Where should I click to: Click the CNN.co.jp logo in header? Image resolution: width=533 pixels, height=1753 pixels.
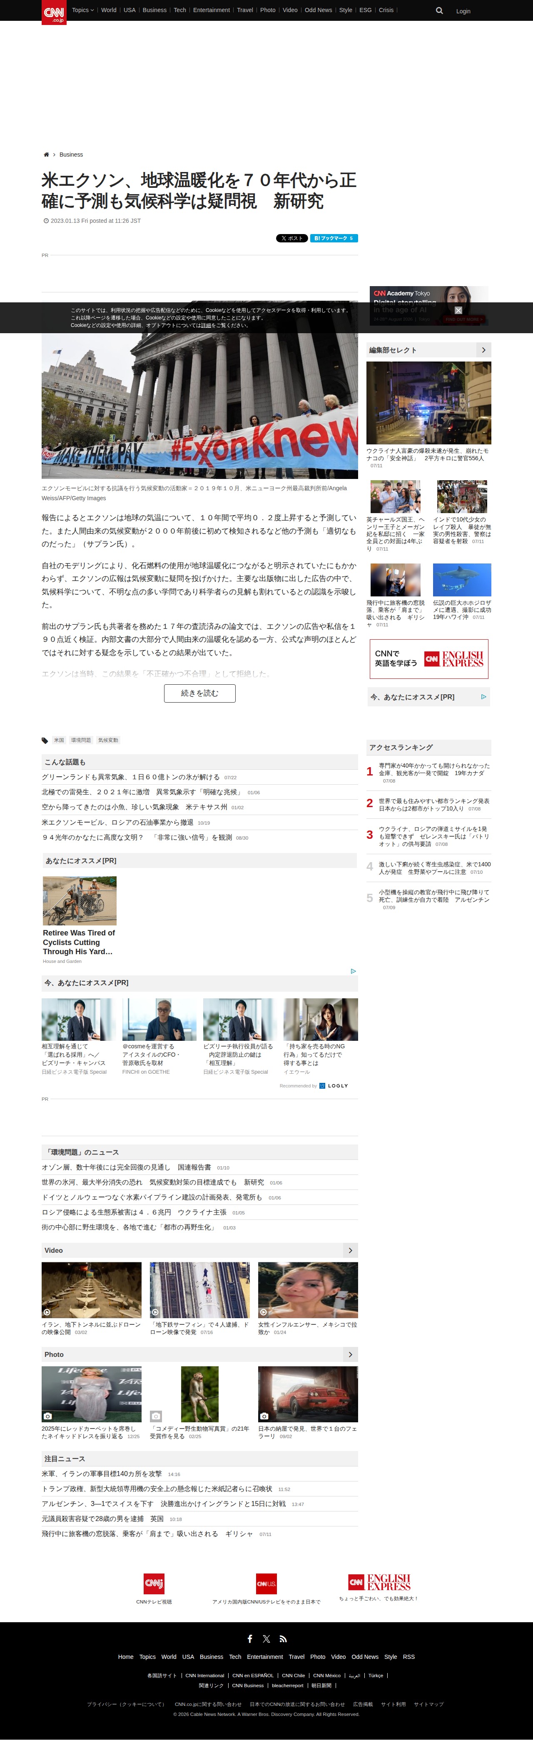coord(54,12)
